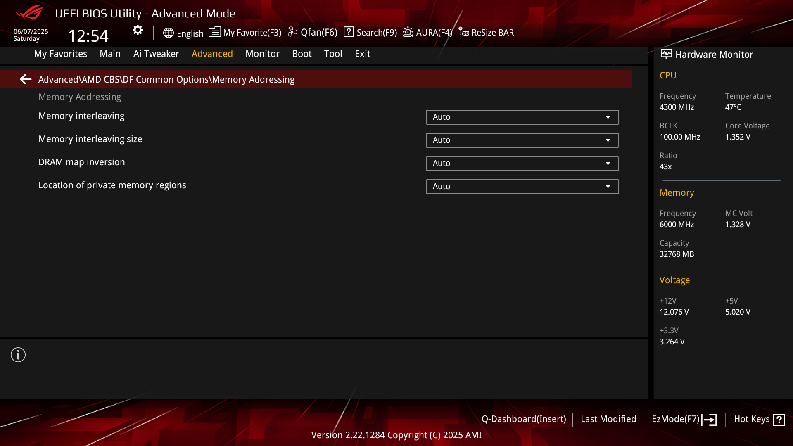Switch to the Boot tab
This screenshot has width=793, height=446.
302,54
